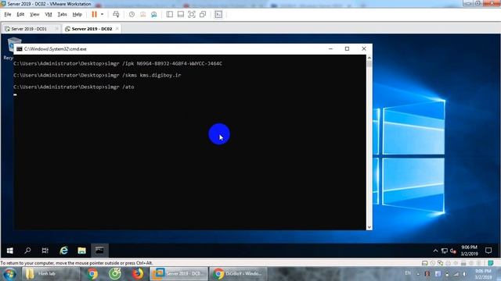Image resolution: width=501 pixels, height=281 pixels.
Task: Click the guest taskbar search icon
Action: (28, 251)
